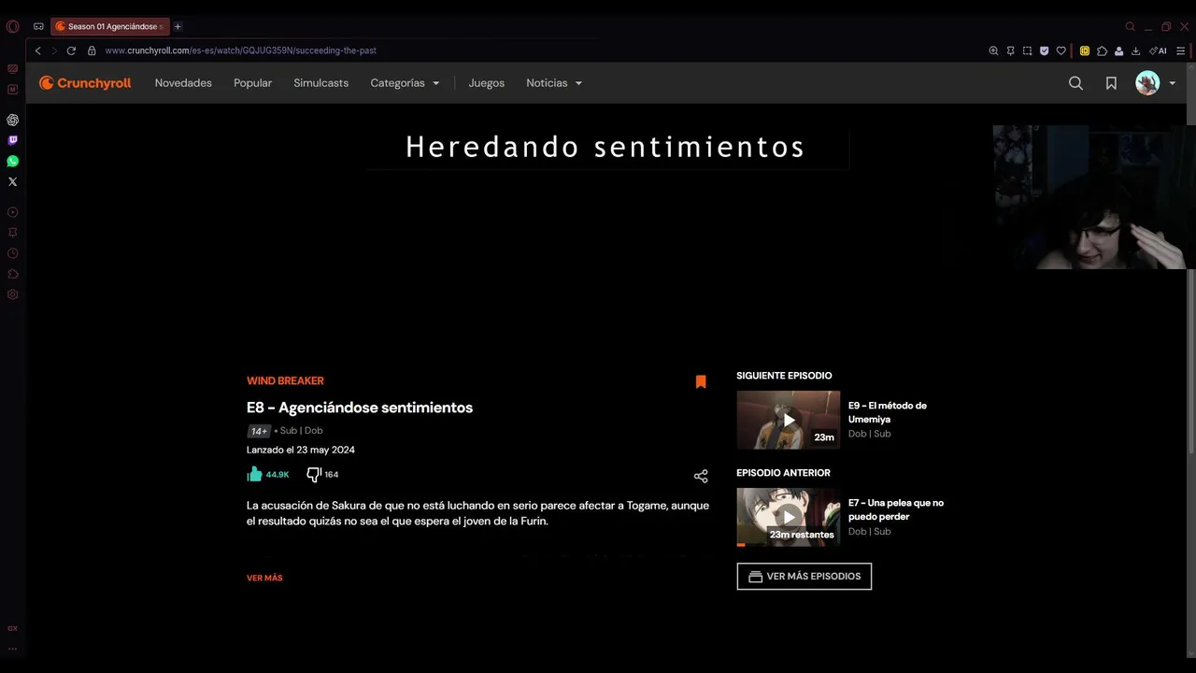Open sidebar Settings gear icon

pyautogui.click(x=12, y=294)
